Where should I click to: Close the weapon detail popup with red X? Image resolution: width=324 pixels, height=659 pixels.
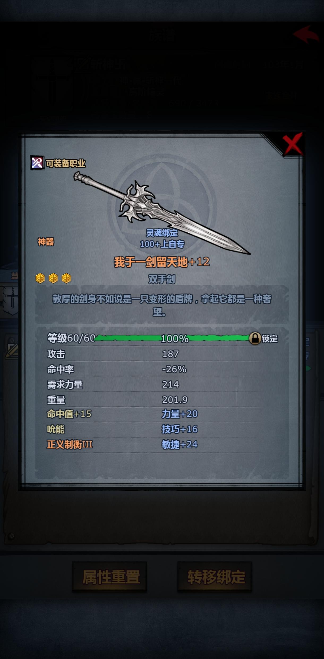292,144
